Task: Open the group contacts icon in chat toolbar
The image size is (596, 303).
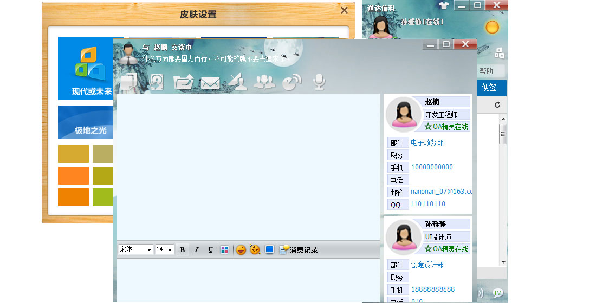Action: pos(264,82)
